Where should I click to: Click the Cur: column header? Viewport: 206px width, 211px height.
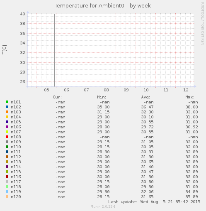pos(57,97)
